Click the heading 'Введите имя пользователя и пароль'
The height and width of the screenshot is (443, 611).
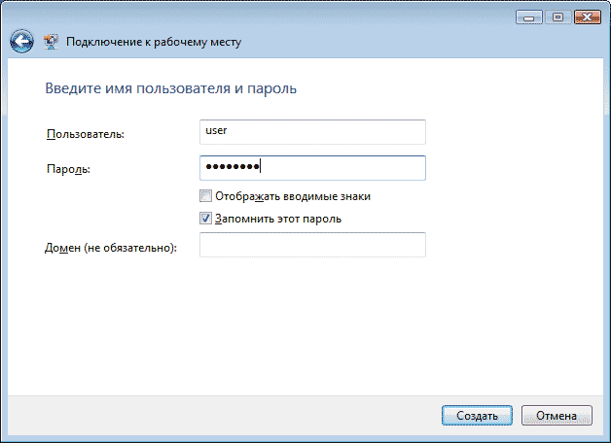pos(171,88)
